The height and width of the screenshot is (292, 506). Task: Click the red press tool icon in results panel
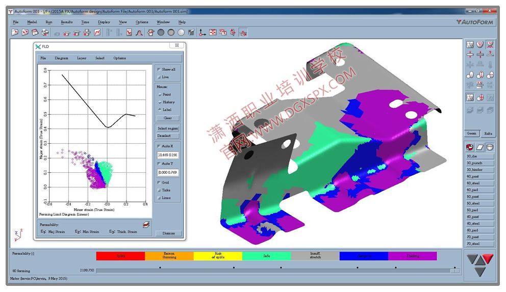[480, 85]
